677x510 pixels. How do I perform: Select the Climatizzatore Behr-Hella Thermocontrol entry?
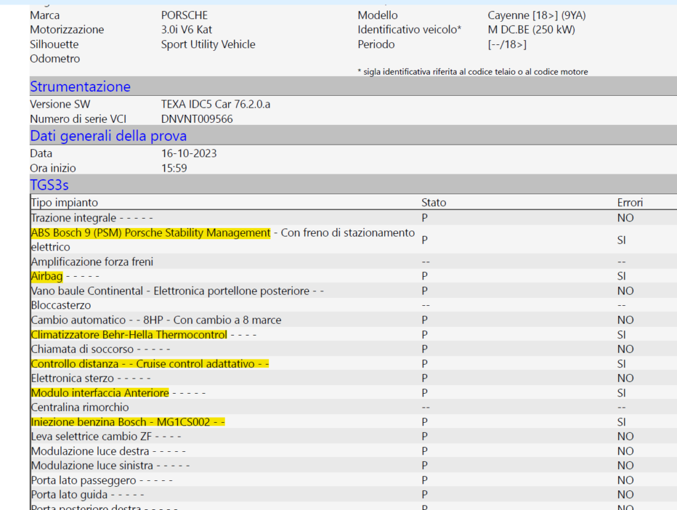click(129, 334)
